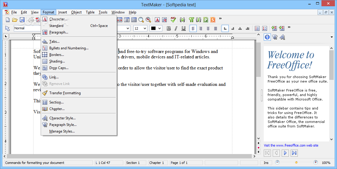Click the Print icon in the toolbar
The height and width of the screenshot is (169, 337).
pos(31,20)
